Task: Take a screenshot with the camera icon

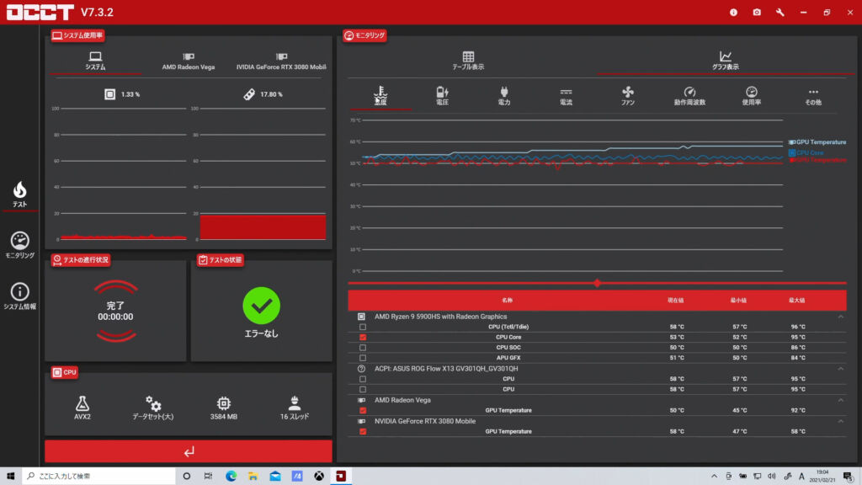Action: pos(757,12)
